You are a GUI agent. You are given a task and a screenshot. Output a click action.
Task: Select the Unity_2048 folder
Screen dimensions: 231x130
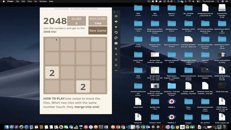point(138,55)
